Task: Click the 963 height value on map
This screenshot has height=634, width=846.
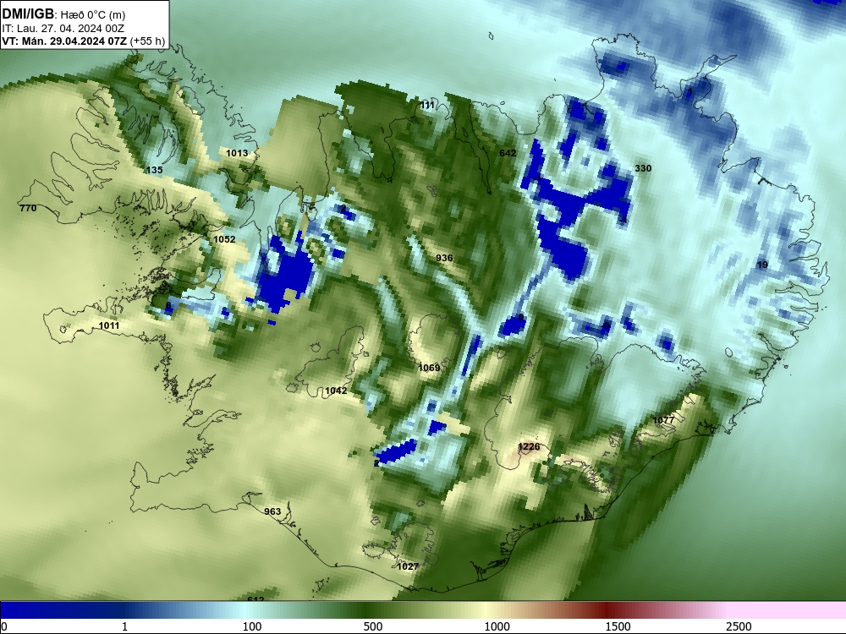Action: [272, 511]
